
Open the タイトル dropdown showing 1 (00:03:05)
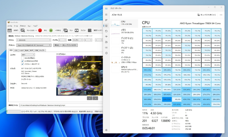tap(34, 40)
